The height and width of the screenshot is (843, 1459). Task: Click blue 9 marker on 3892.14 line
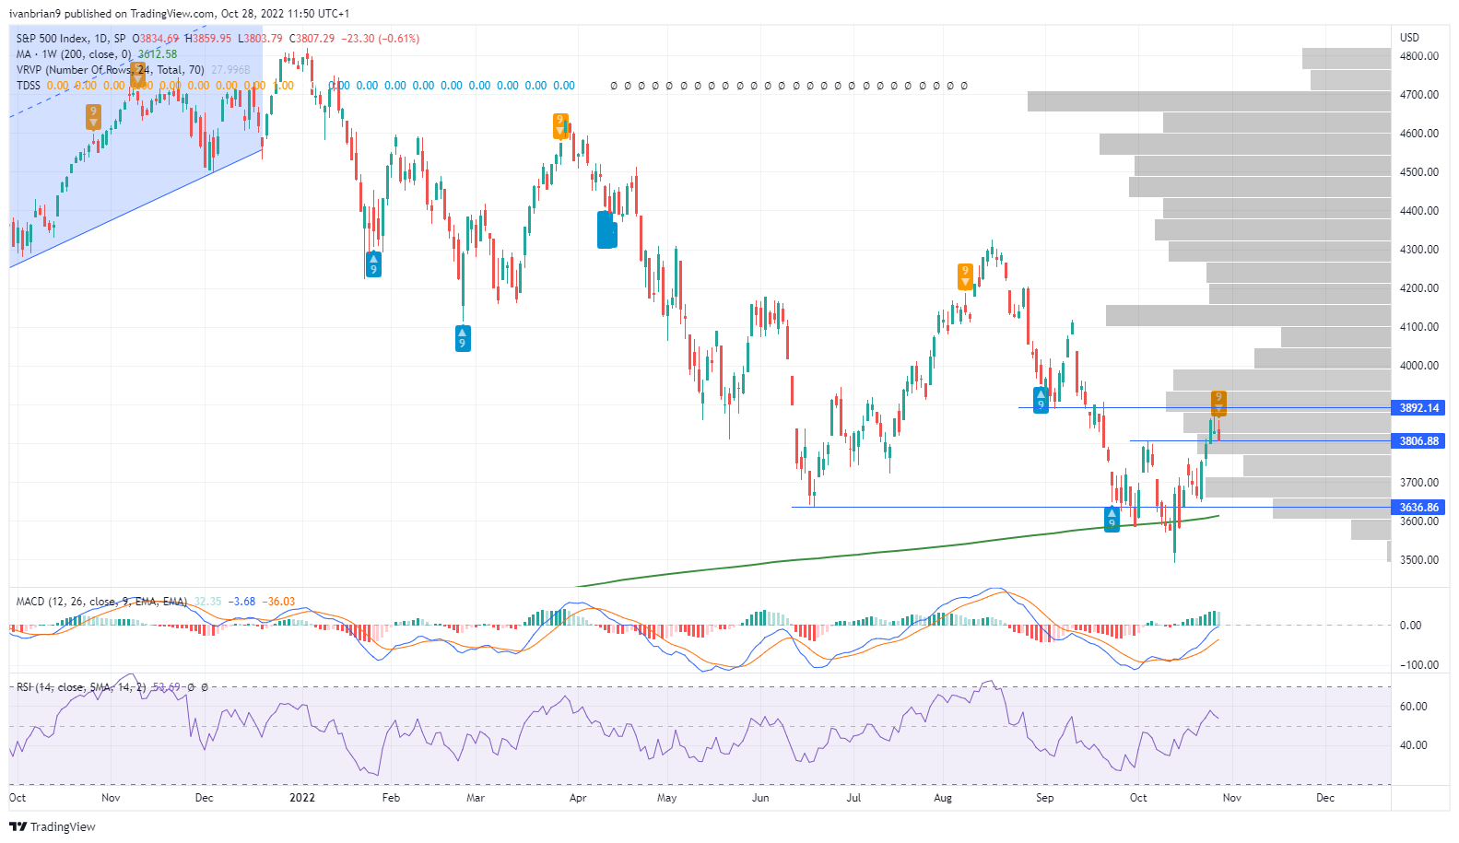1041,400
